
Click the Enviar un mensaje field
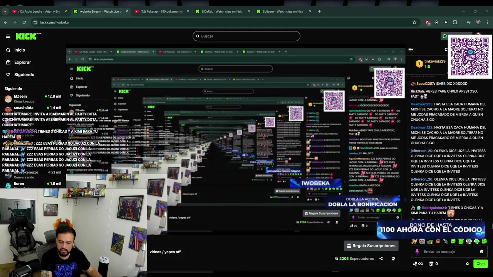click(x=449, y=252)
